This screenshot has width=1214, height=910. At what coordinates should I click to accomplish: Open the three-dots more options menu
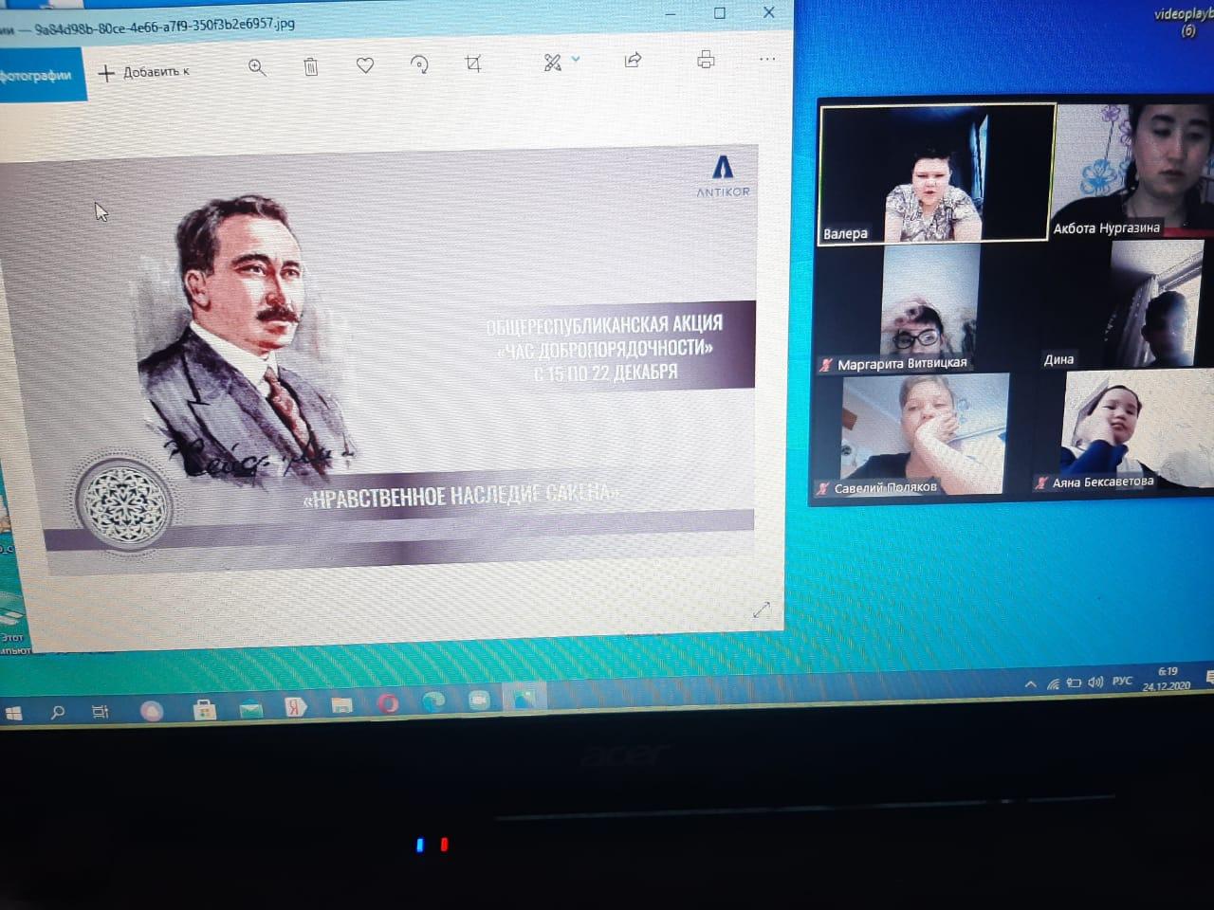click(767, 59)
